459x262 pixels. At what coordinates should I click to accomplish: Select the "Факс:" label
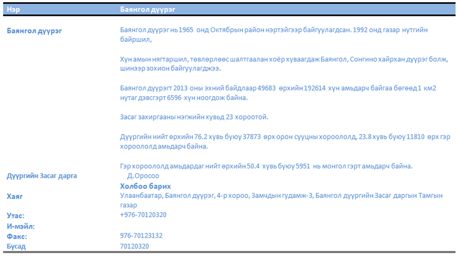click(x=17, y=236)
